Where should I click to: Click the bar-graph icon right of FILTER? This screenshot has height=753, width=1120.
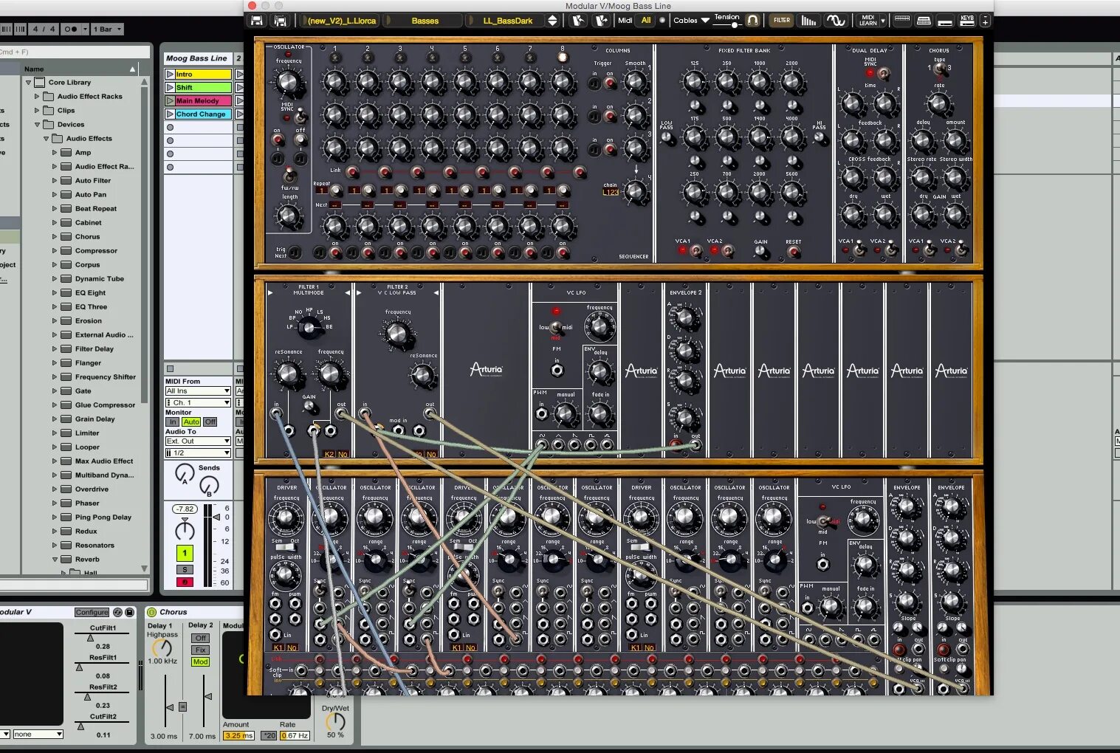click(809, 21)
